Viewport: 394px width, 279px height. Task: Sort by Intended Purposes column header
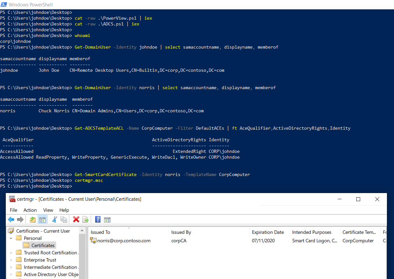coord(315,232)
